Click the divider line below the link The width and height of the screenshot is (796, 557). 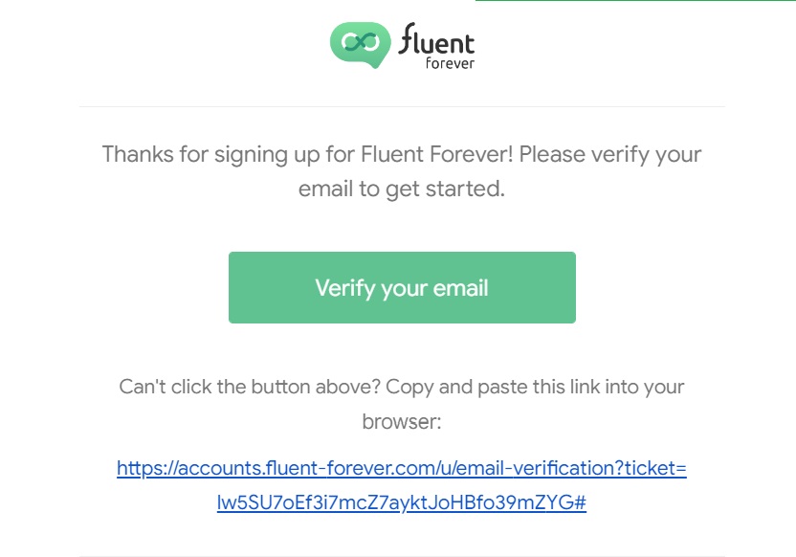pos(401,556)
